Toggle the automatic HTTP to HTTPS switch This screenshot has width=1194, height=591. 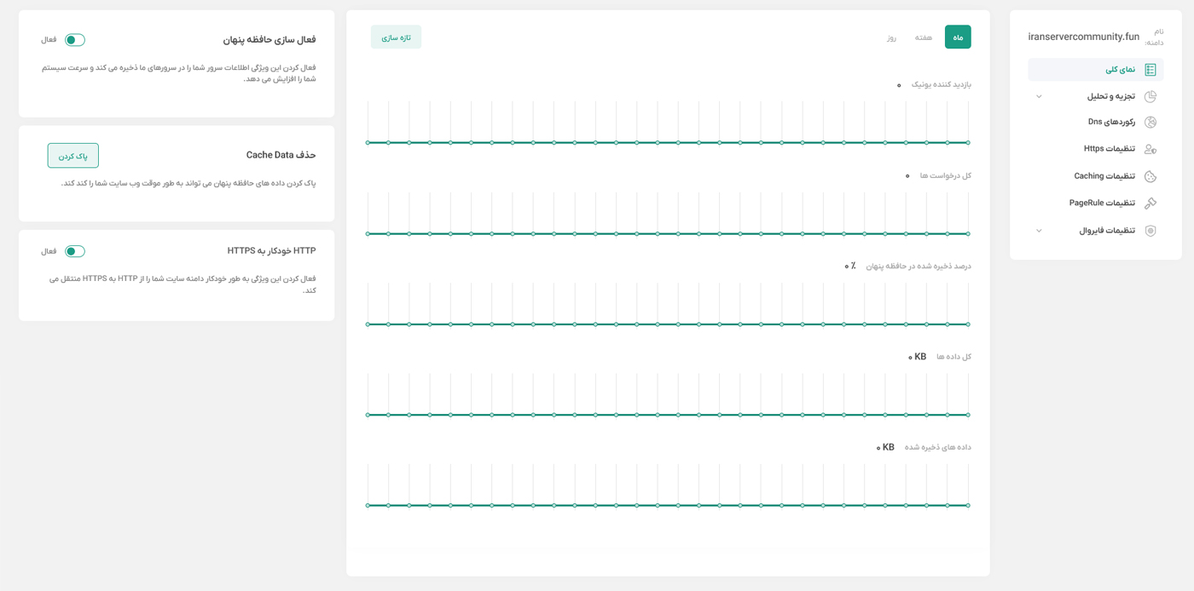point(75,251)
